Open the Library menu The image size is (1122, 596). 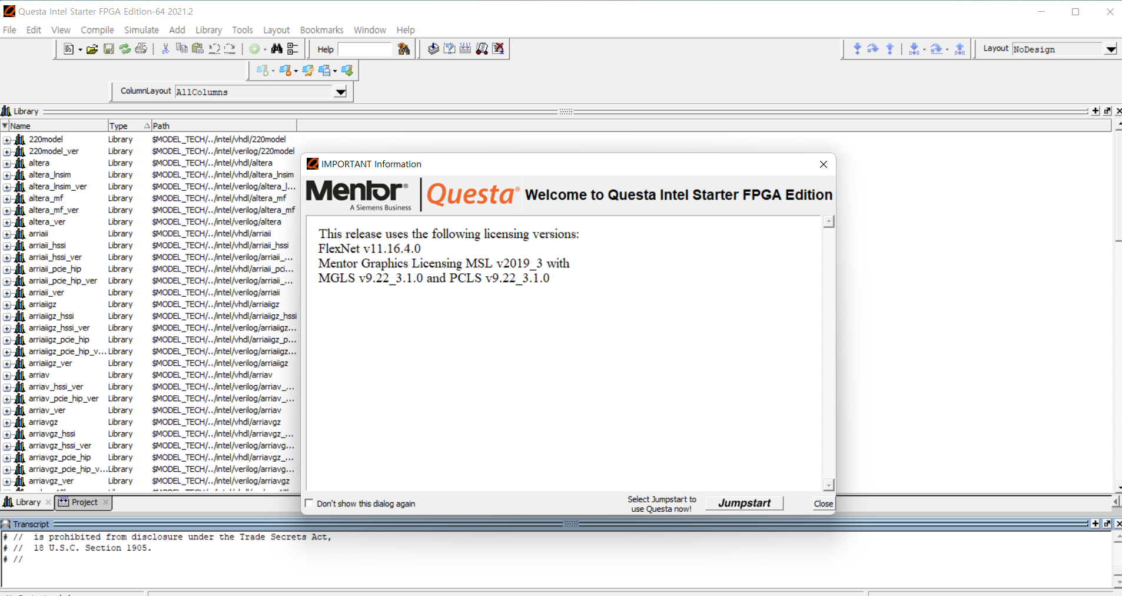(x=208, y=30)
